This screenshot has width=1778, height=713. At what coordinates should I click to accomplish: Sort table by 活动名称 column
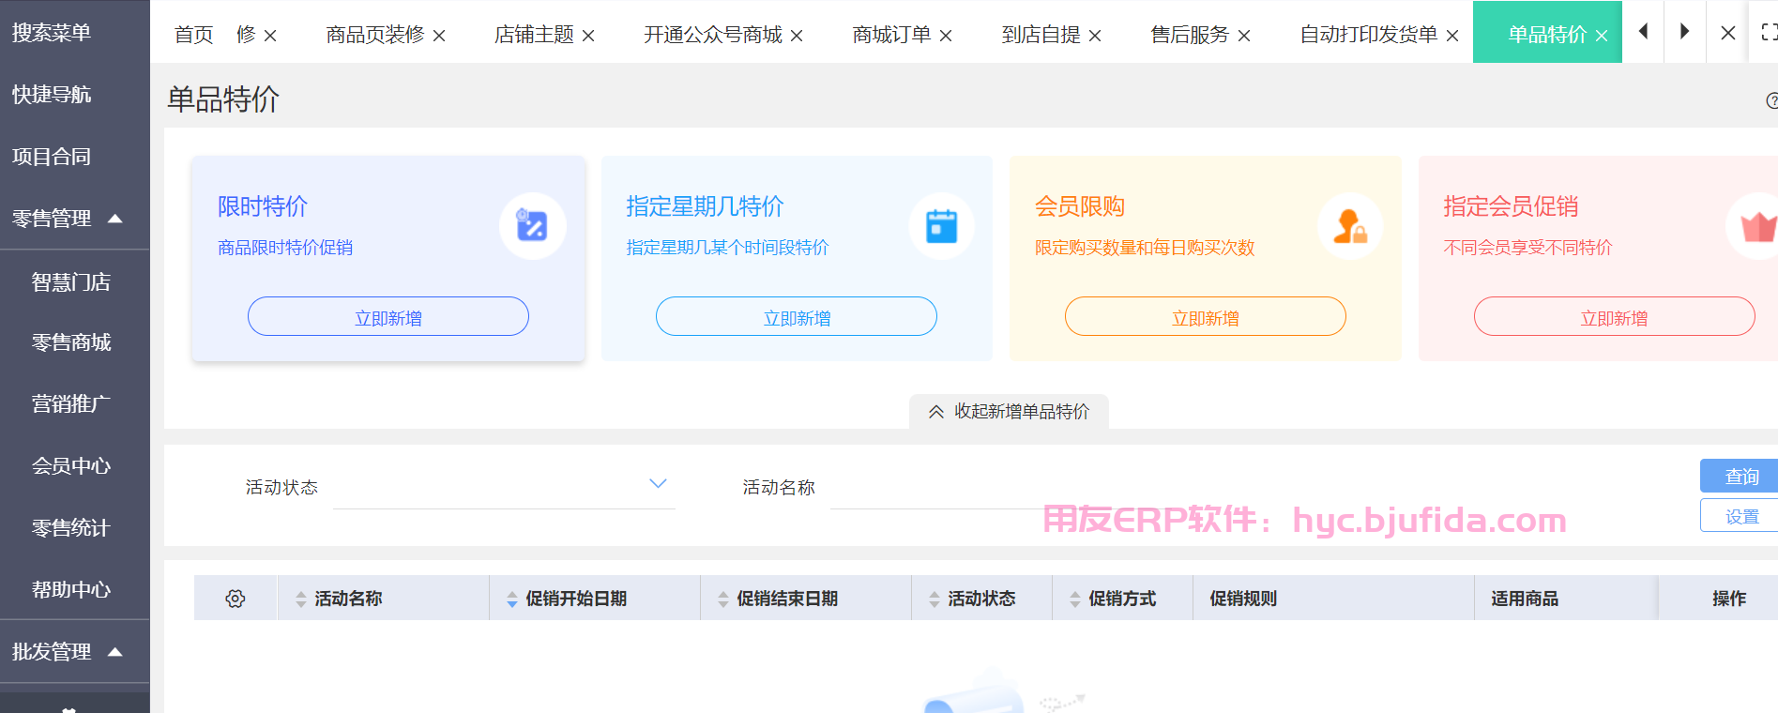(x=301, y=599)
